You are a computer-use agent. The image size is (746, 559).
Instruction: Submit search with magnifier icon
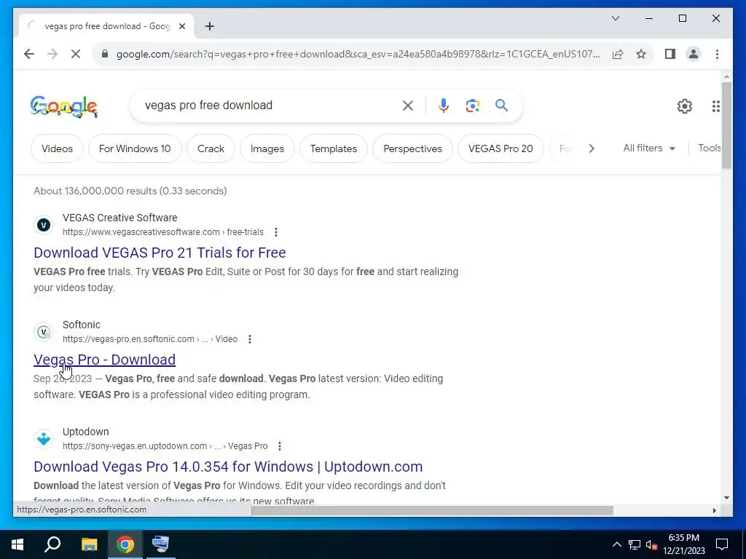tap(501, 105)
